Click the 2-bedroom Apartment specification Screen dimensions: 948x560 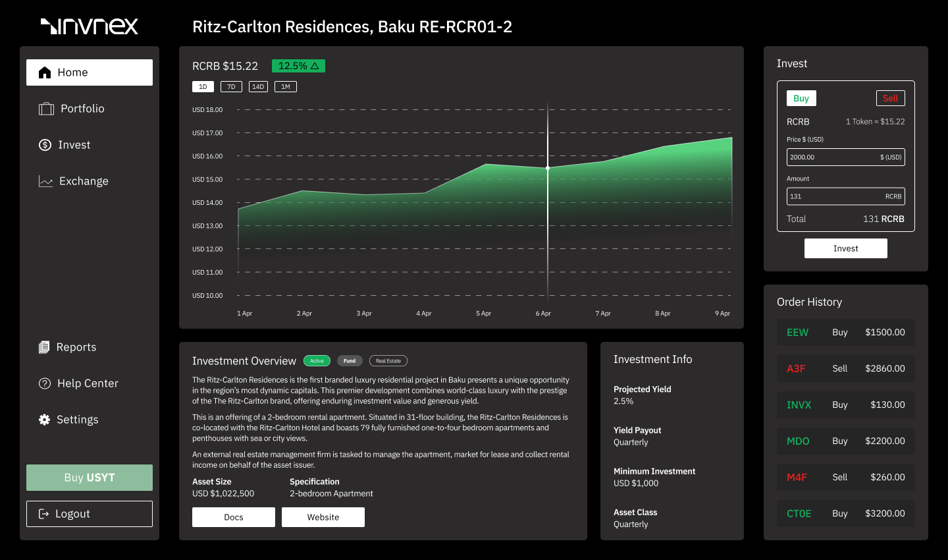click(331, 493)
